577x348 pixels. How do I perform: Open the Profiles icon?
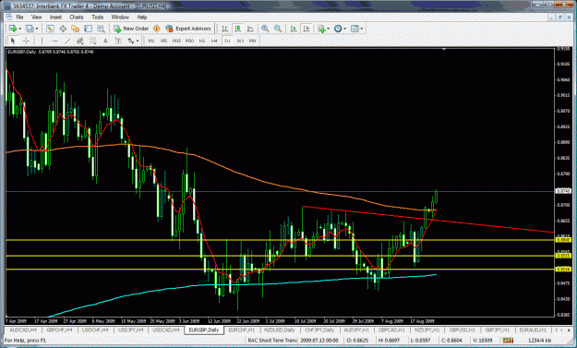pos(30,29)
